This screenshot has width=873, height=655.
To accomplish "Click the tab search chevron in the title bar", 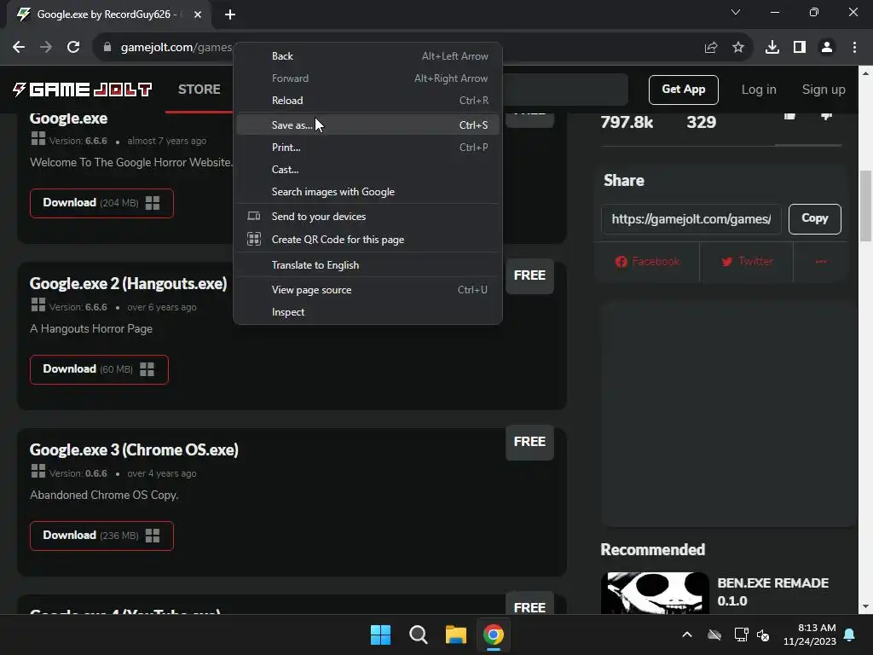I will pyautogui.click(x=736, y=12).
